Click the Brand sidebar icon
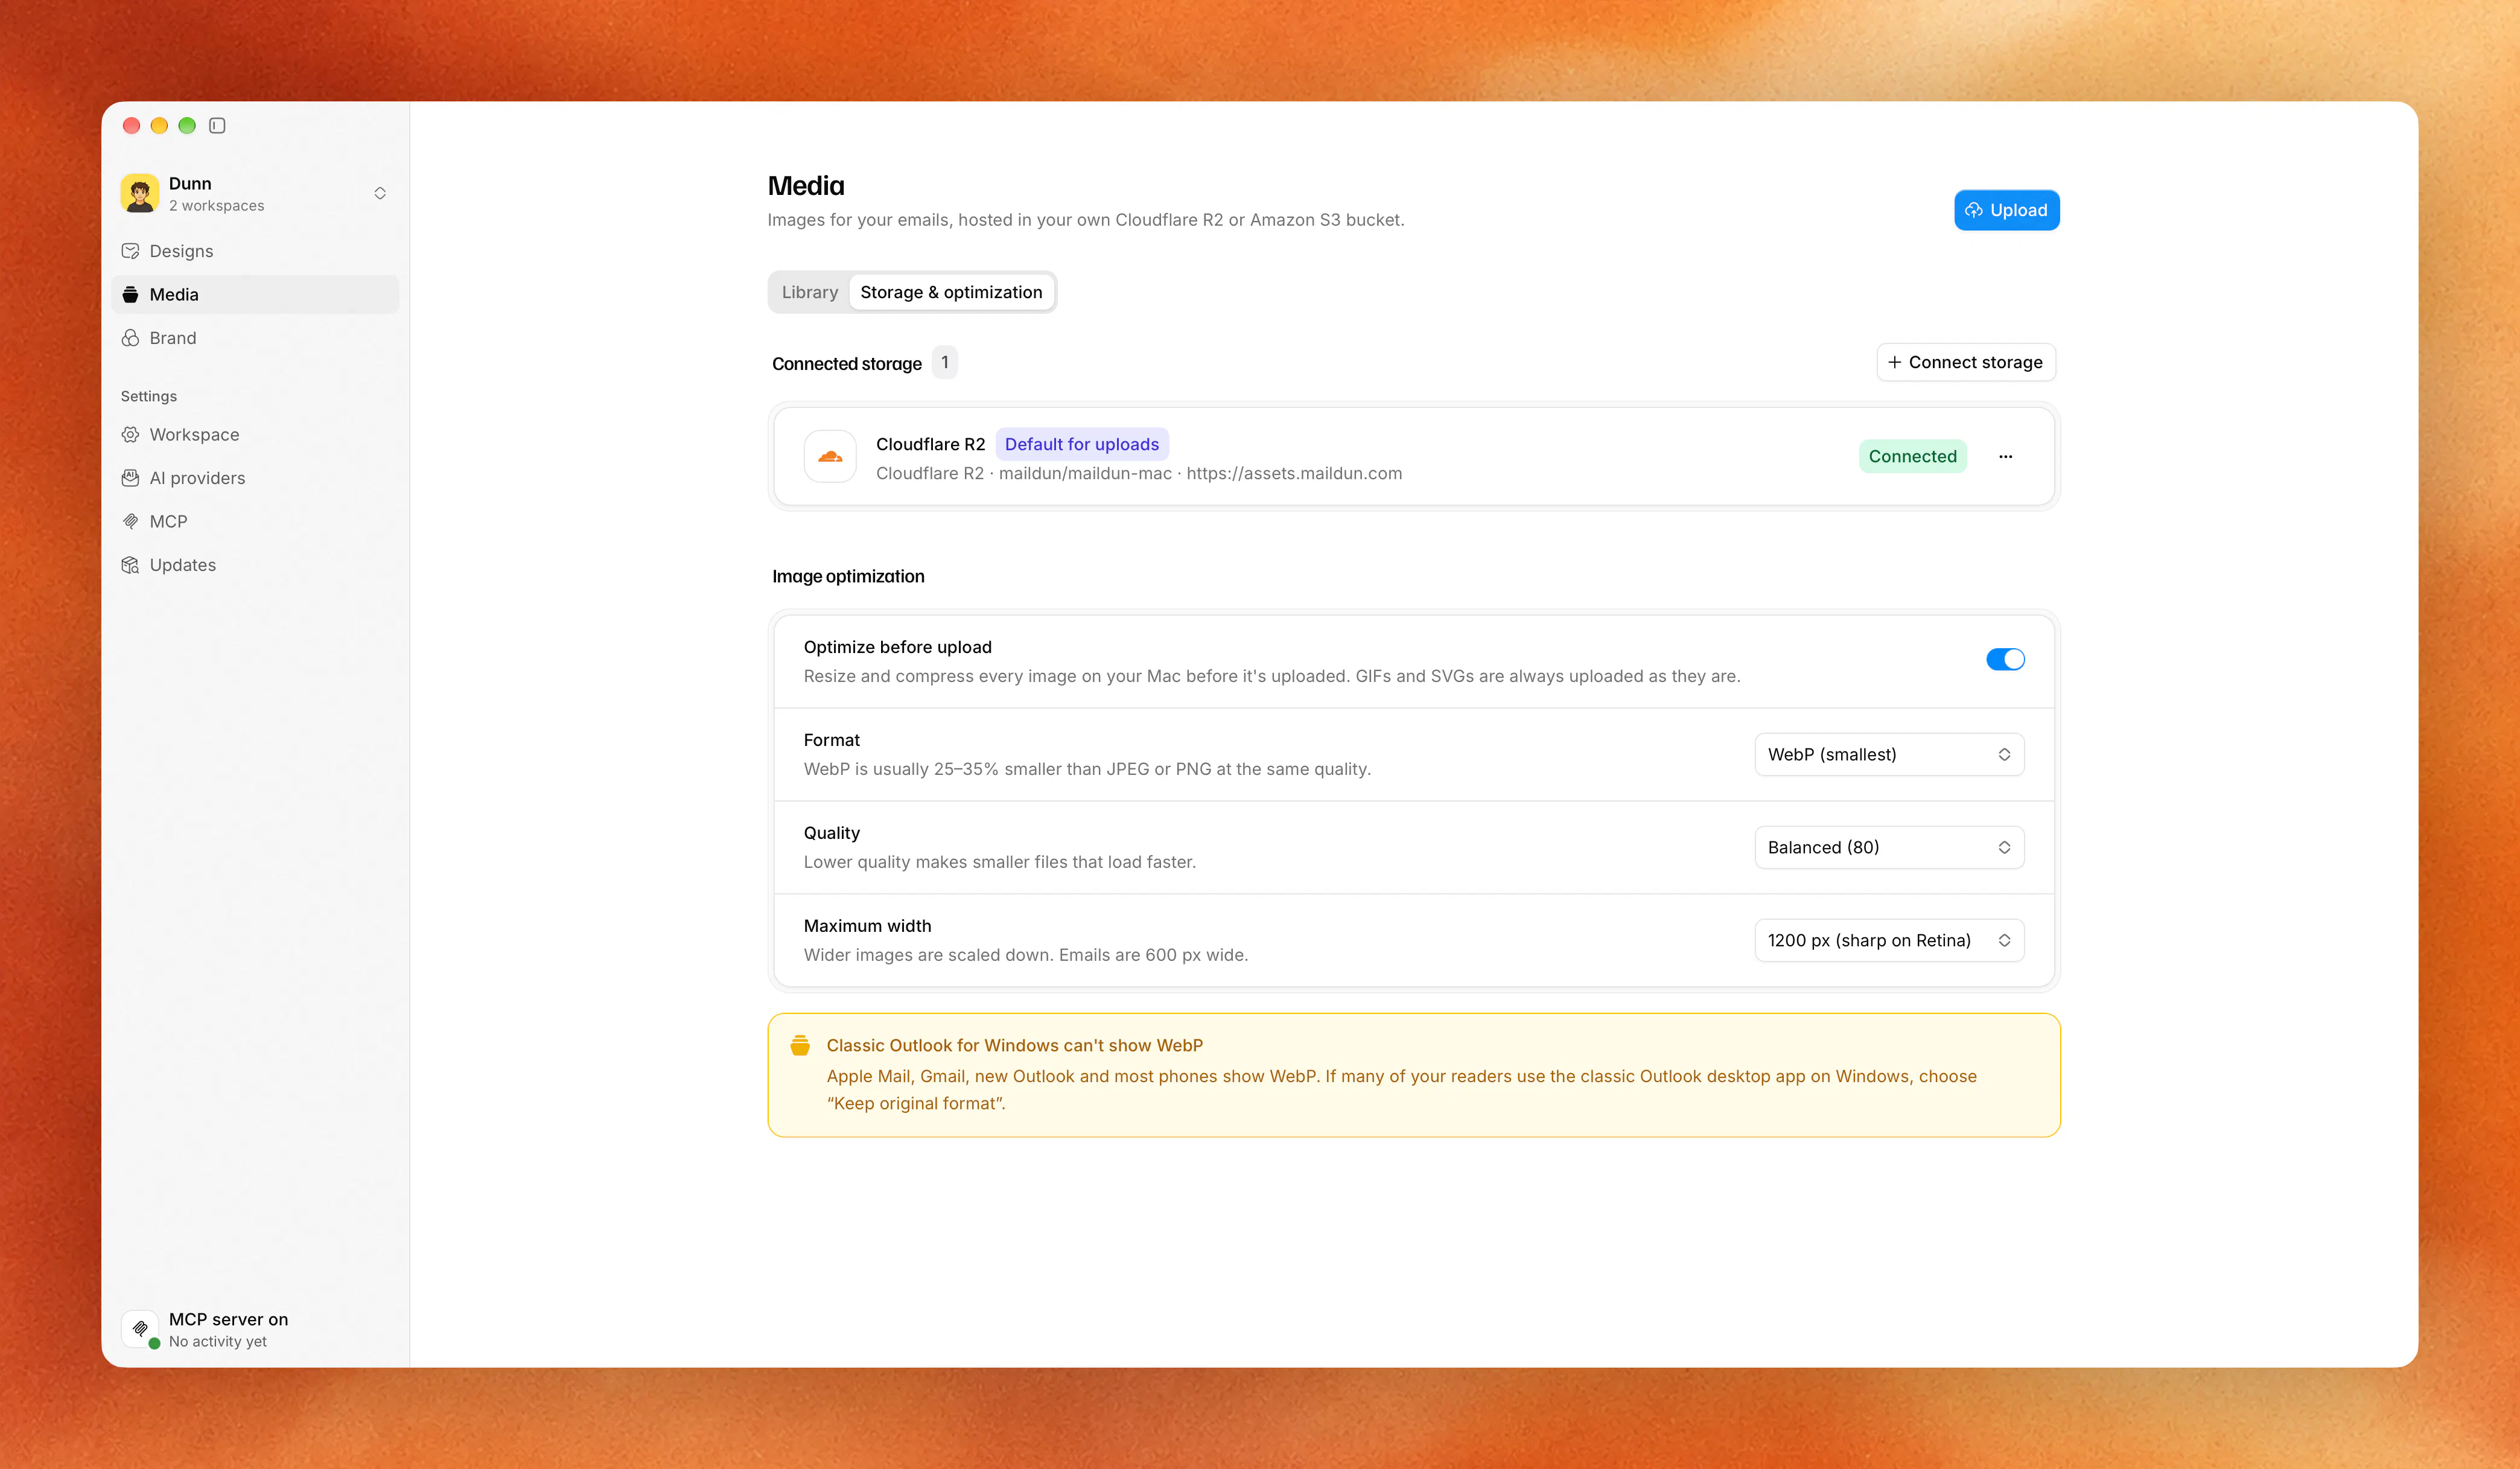This screenshot has width=2520, height=1469. point(130,338)
